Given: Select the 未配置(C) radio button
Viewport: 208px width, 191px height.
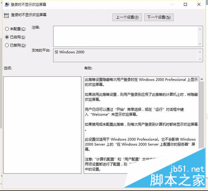Looking at the screenshot, I should 7,29.
